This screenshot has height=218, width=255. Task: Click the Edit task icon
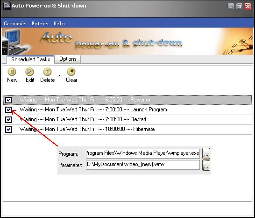pos(29,72)
